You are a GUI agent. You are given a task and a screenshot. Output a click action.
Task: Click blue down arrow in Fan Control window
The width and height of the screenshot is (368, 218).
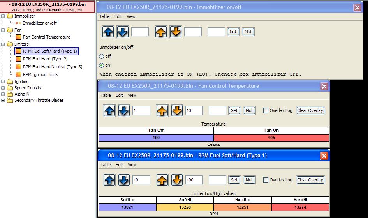124,111
